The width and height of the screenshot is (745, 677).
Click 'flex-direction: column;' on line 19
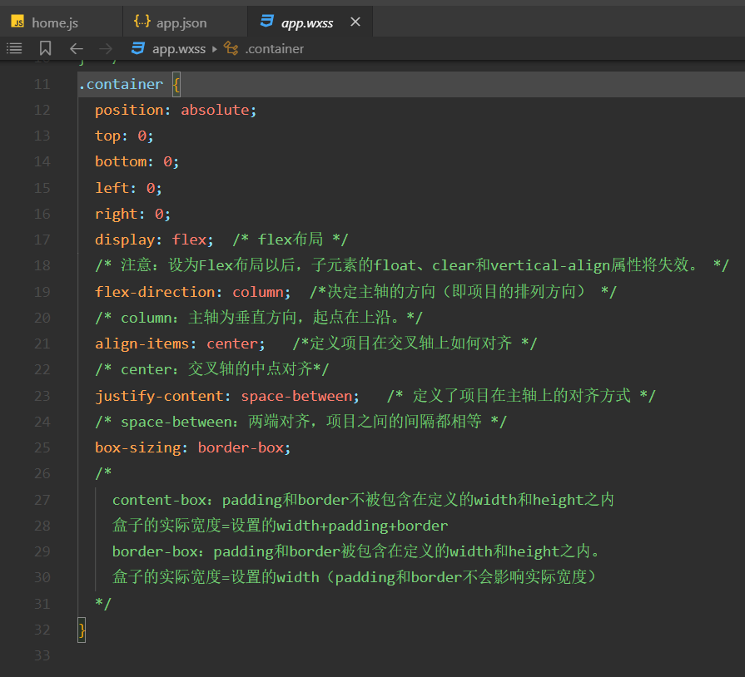click(192, 292)
